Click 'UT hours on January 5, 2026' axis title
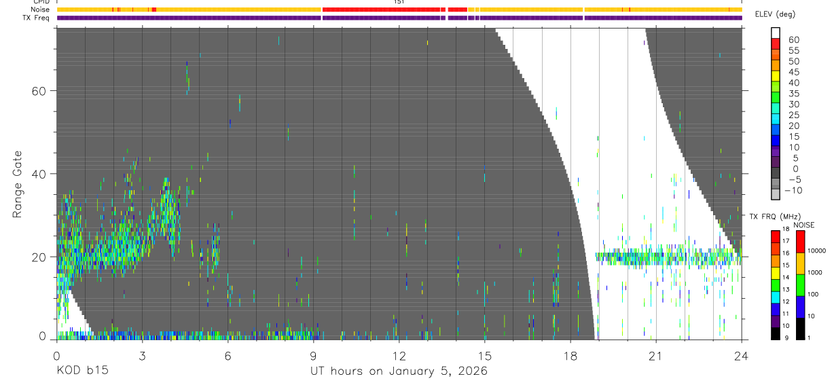The width and height of the screenshot is (834, 385). (x=399, y=371)
